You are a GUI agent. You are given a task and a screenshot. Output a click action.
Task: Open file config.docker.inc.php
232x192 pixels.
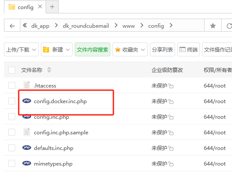click(x=60, y=101)
